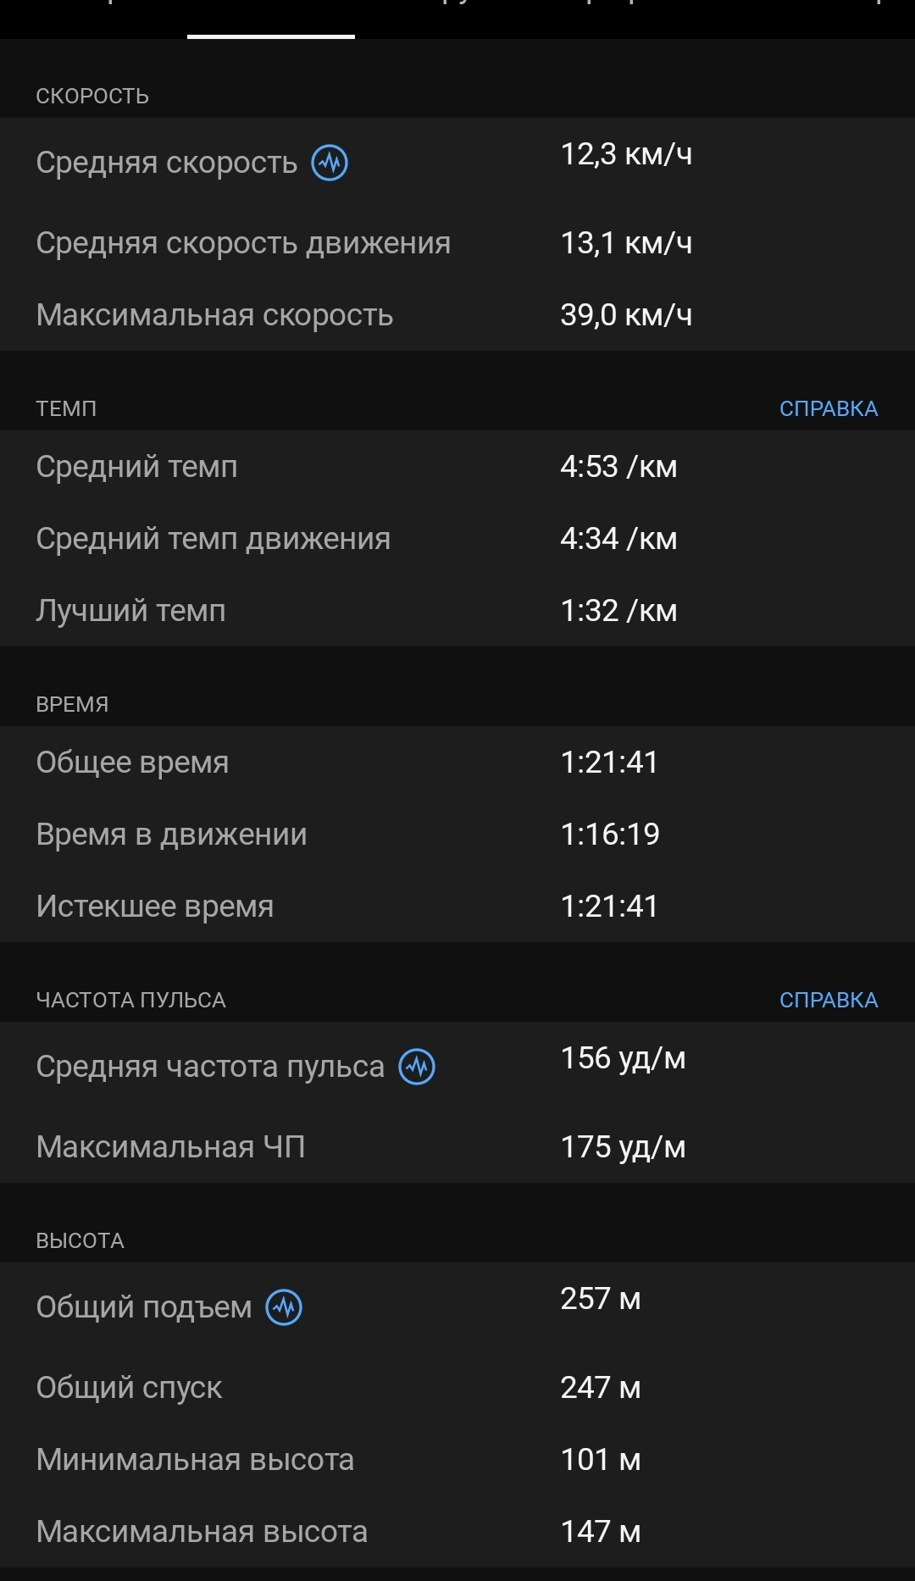Tap the Истекшее время label
Image resolution: width=915 pixels, height=1581 pixels.
point(154,907)
